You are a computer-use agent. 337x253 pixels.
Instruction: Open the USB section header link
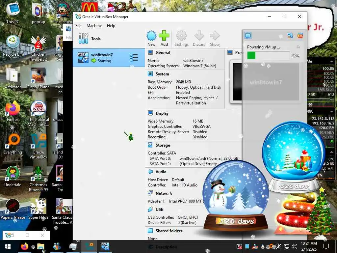160,209
